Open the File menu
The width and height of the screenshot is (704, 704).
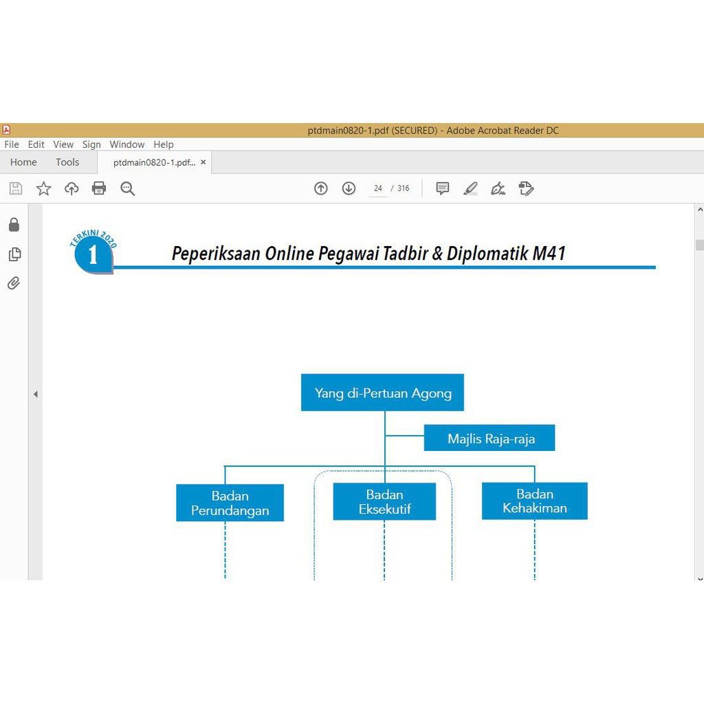click(12, 144)
